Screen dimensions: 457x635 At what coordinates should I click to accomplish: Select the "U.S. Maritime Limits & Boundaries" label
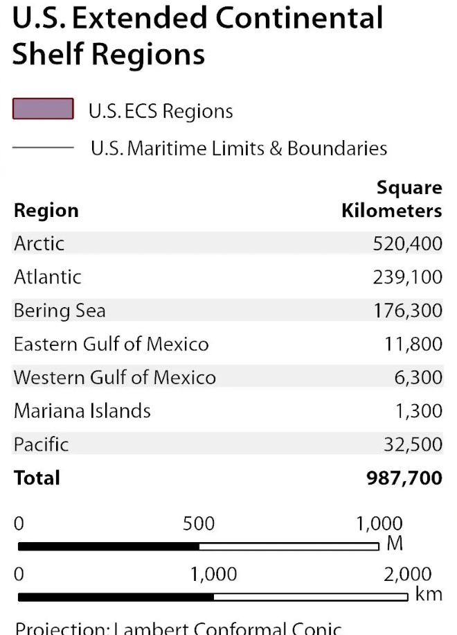coord(239,148)
